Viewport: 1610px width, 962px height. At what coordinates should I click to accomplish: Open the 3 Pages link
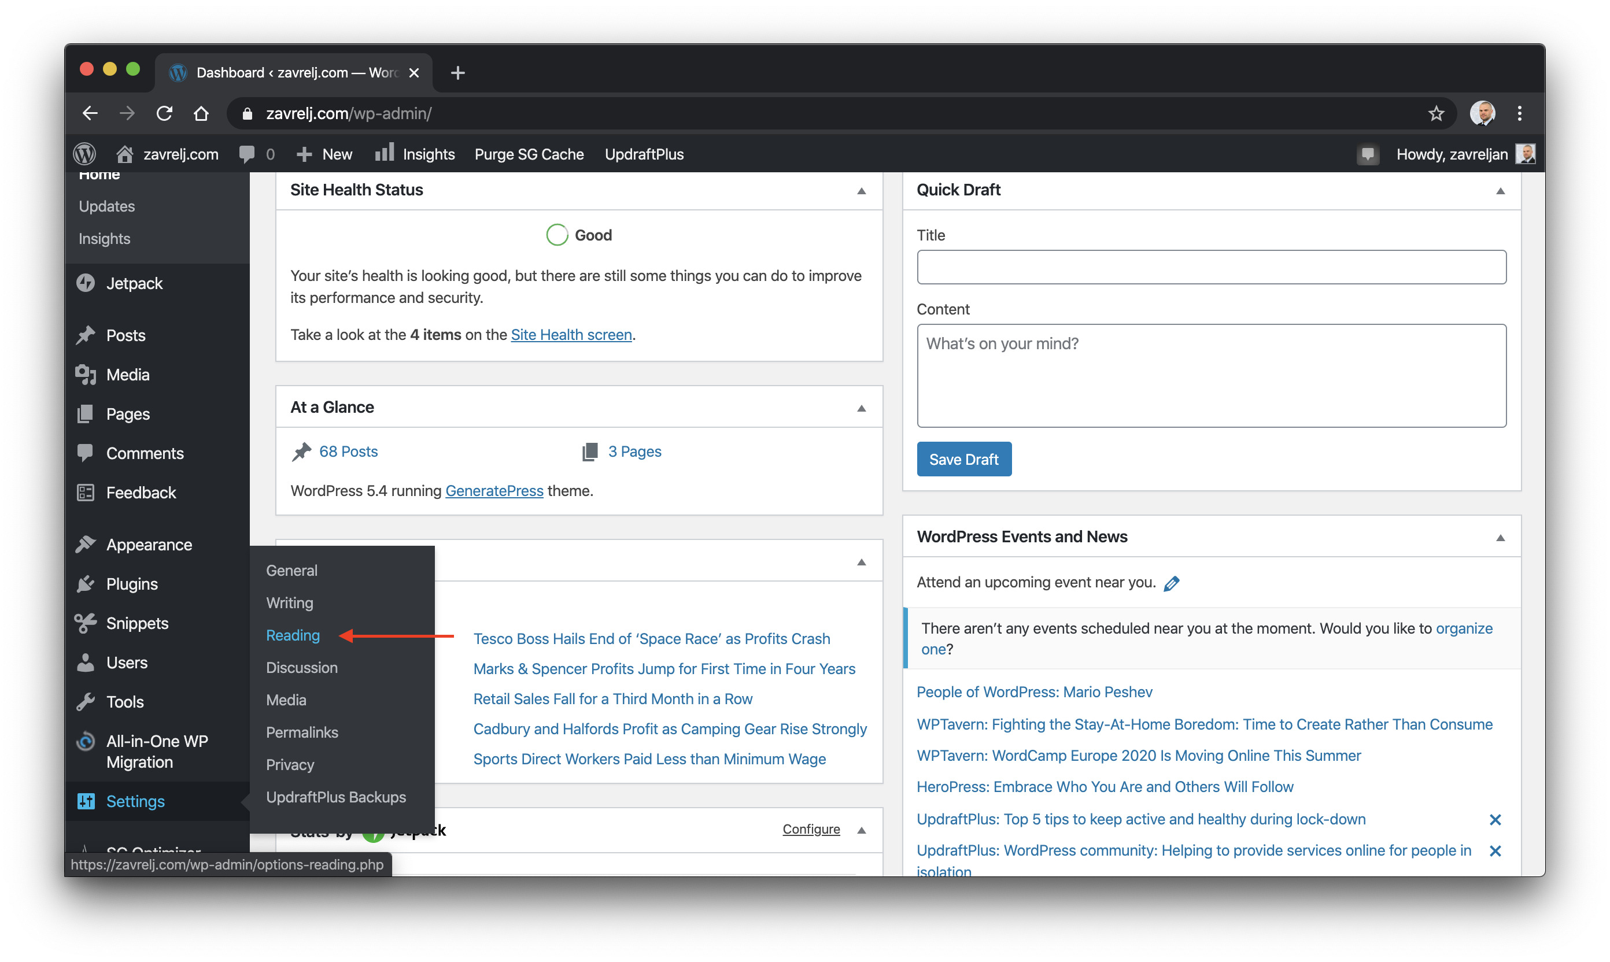click(634, 451)
